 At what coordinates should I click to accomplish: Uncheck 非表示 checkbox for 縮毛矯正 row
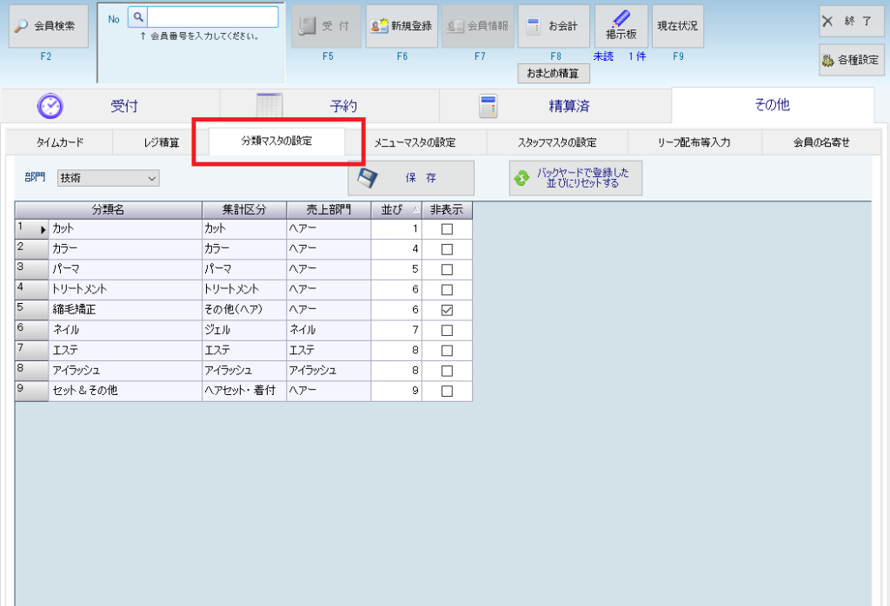coord(447,310)
